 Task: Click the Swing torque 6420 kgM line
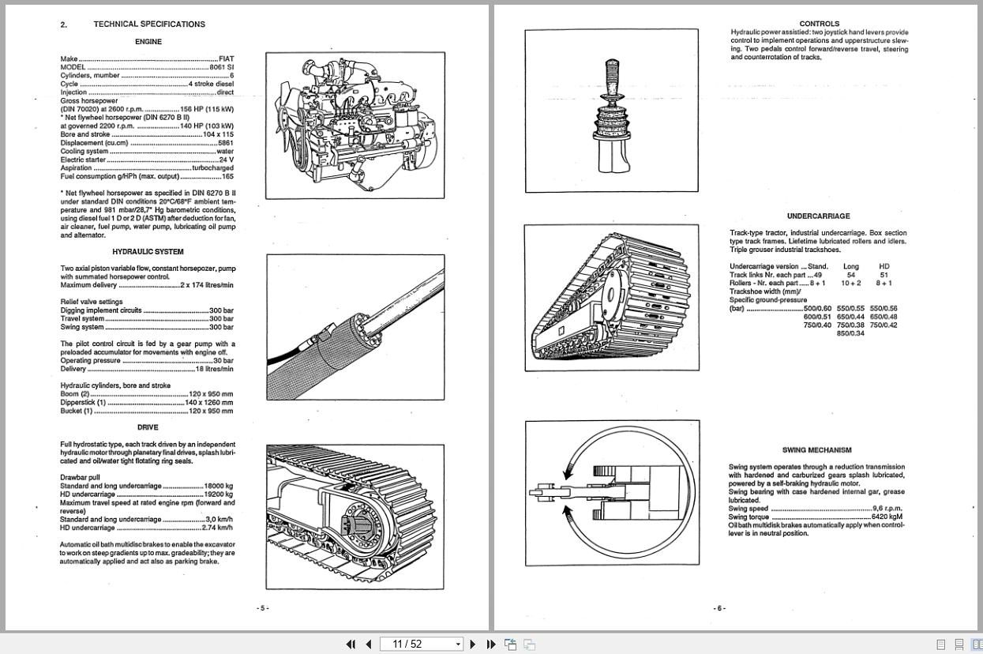816,517
